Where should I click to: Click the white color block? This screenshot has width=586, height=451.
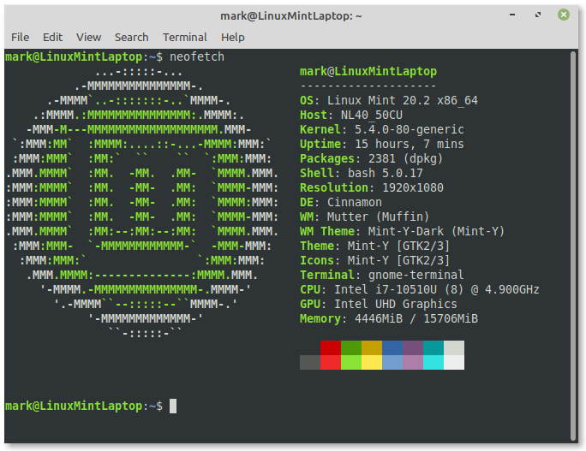(x=454, y=362)
